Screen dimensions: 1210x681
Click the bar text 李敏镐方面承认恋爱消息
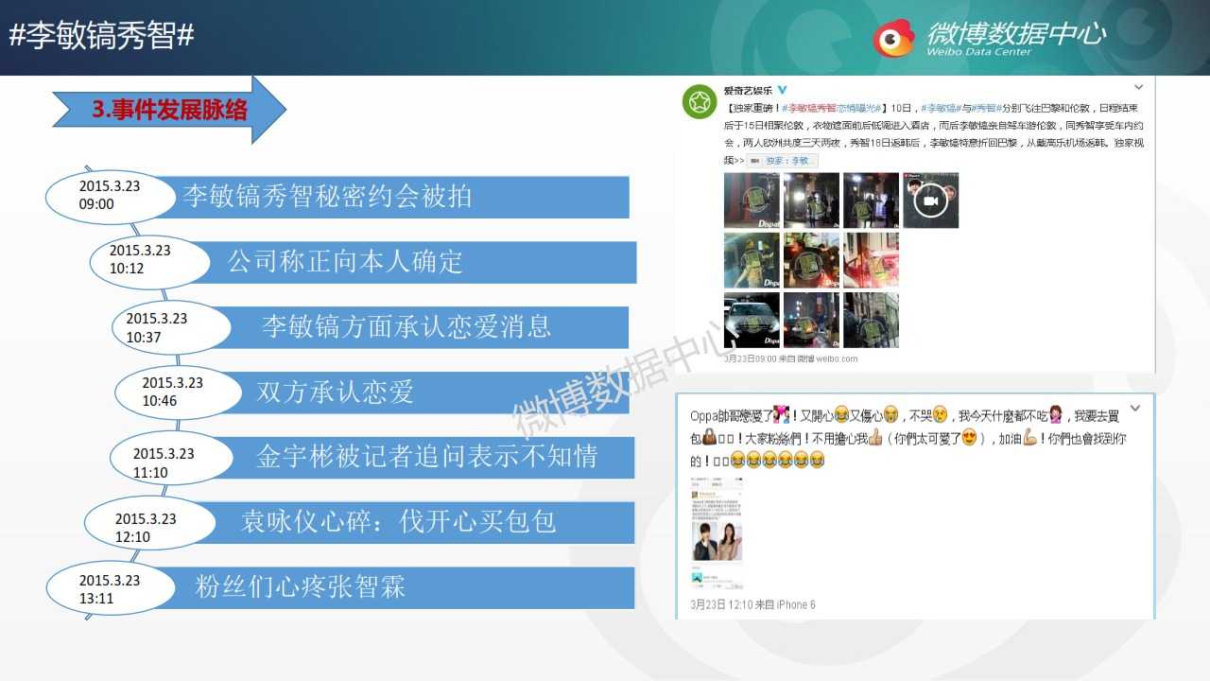[x=406, y=326]
